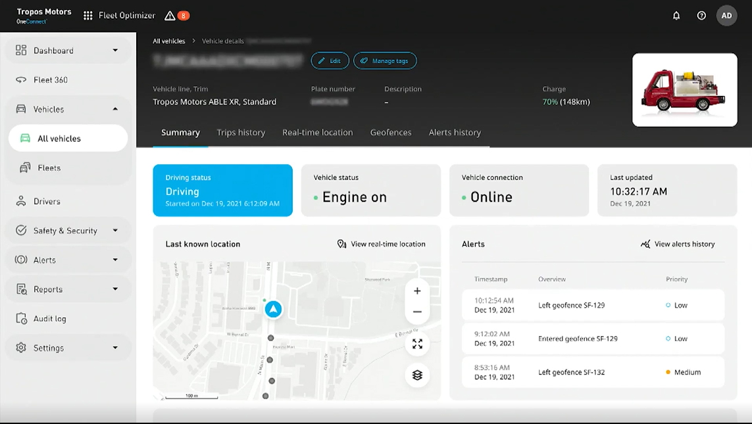Screen dimensions: 752x424
Task: Click the Tropos Motors OneConnect logo
Action: [43, 16]
